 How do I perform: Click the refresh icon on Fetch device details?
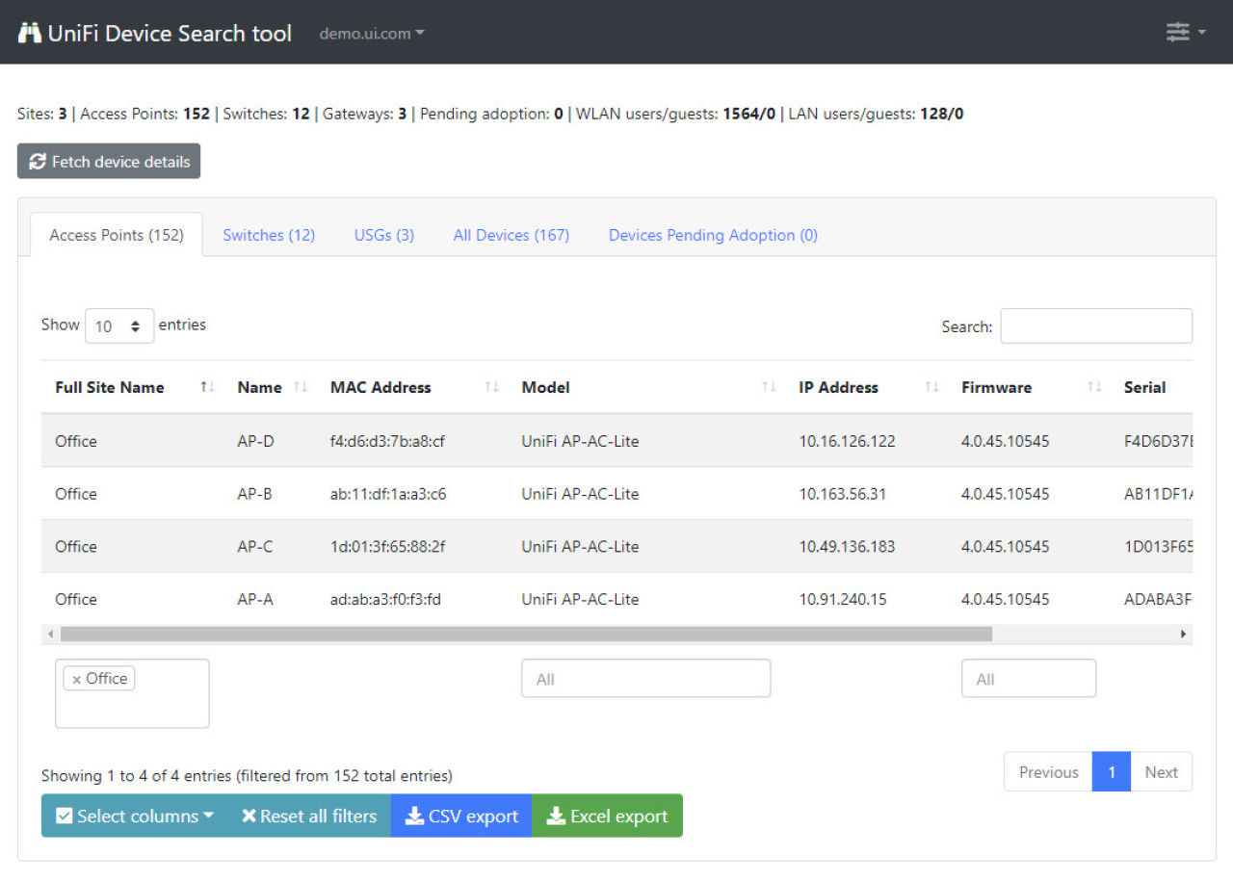(38, 161)
